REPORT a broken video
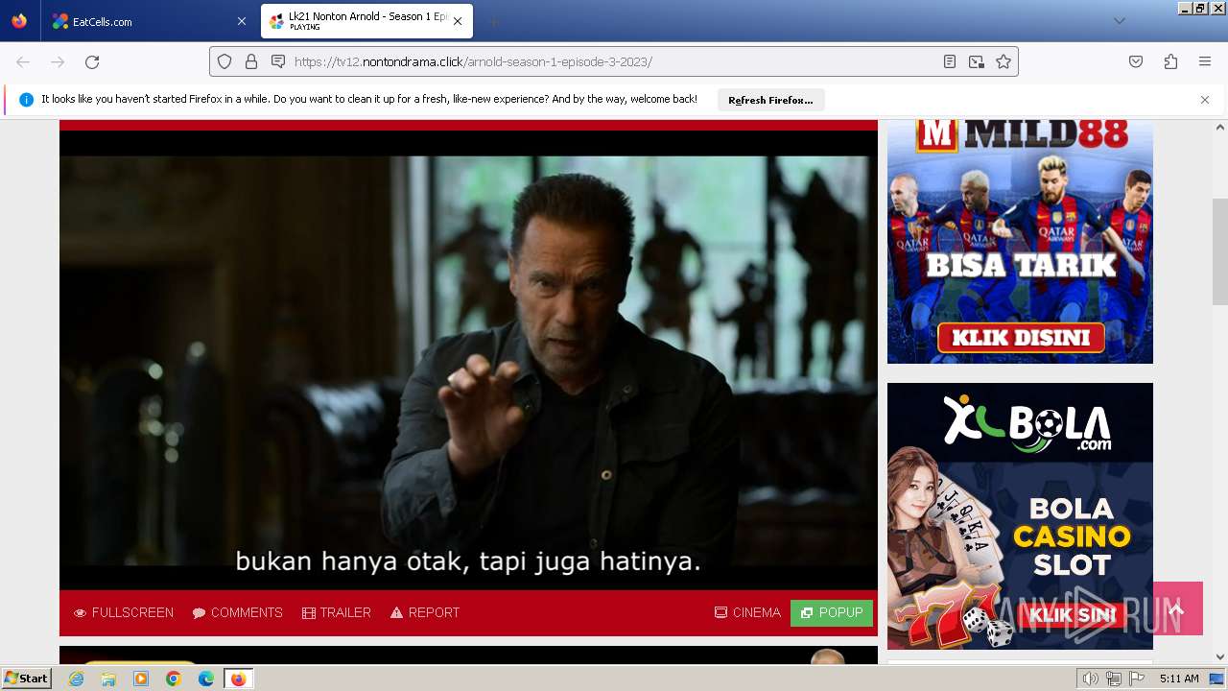Screen dimensions: 1228x691 [425, 612]
